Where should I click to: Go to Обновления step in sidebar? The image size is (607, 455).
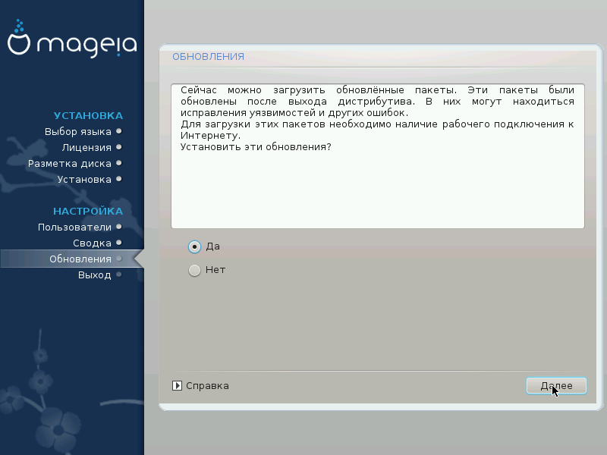click(x=80, y=259)
